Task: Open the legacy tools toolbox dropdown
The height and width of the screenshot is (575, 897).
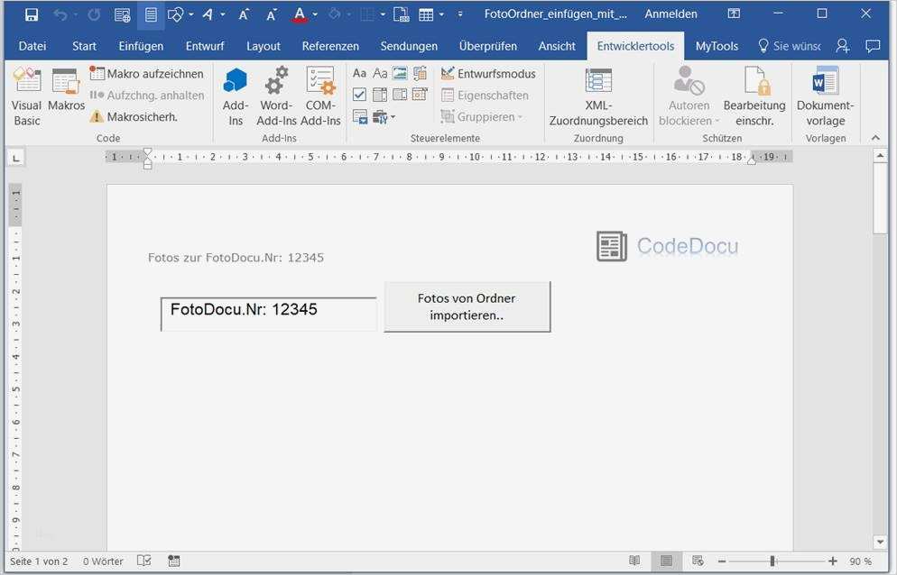Action: [384, 117]
